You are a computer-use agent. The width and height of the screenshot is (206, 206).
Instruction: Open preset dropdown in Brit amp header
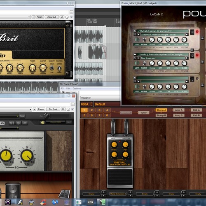click(29, 17)
